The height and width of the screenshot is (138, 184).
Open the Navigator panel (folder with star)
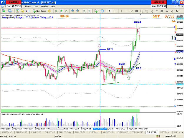point(23,11)
